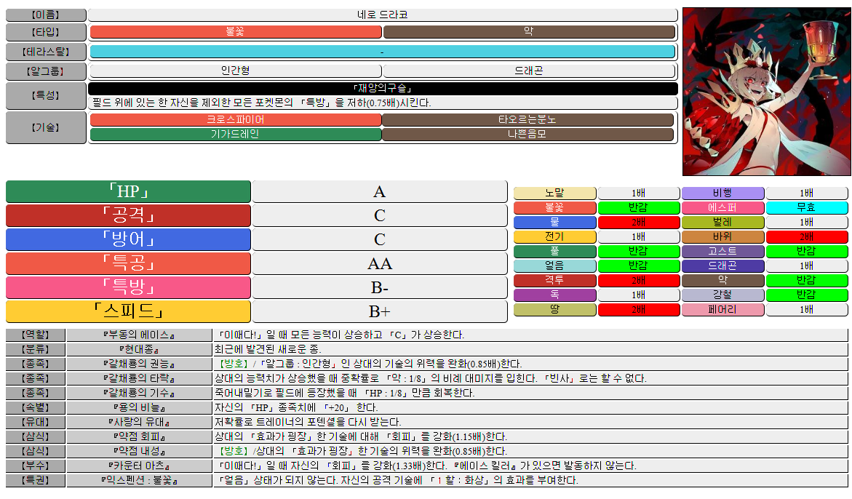The height and width of the screenshot is (499, 852).
Task: Click the 『갈채룡의 권능』 cell
Action: click(x=139, y=364)
